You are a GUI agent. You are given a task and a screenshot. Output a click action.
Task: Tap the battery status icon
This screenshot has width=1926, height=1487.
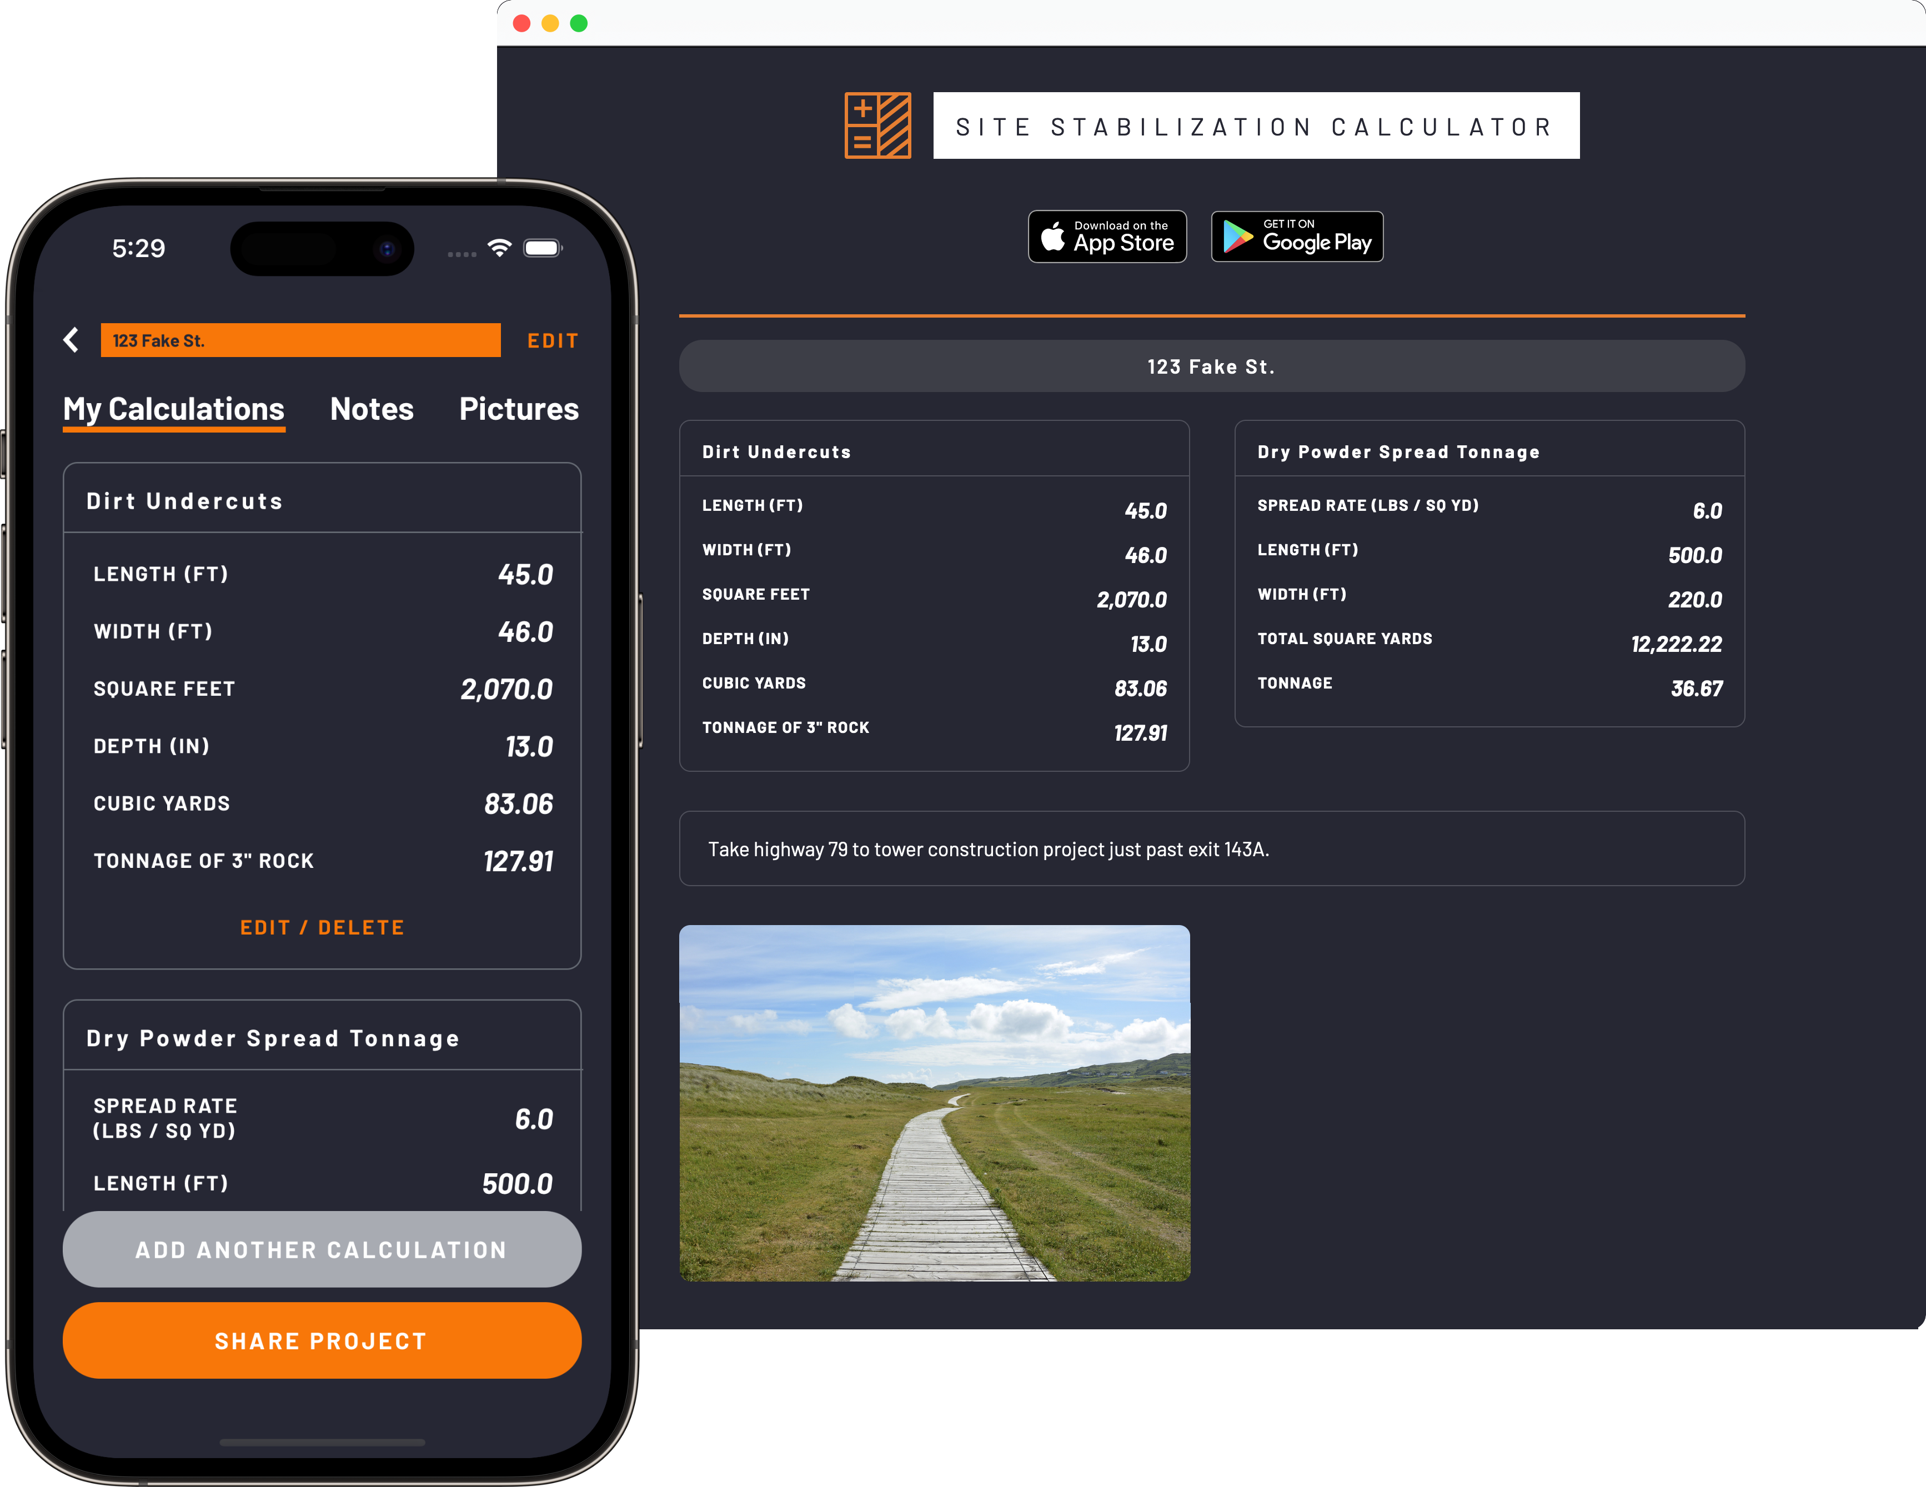point(543,248)
